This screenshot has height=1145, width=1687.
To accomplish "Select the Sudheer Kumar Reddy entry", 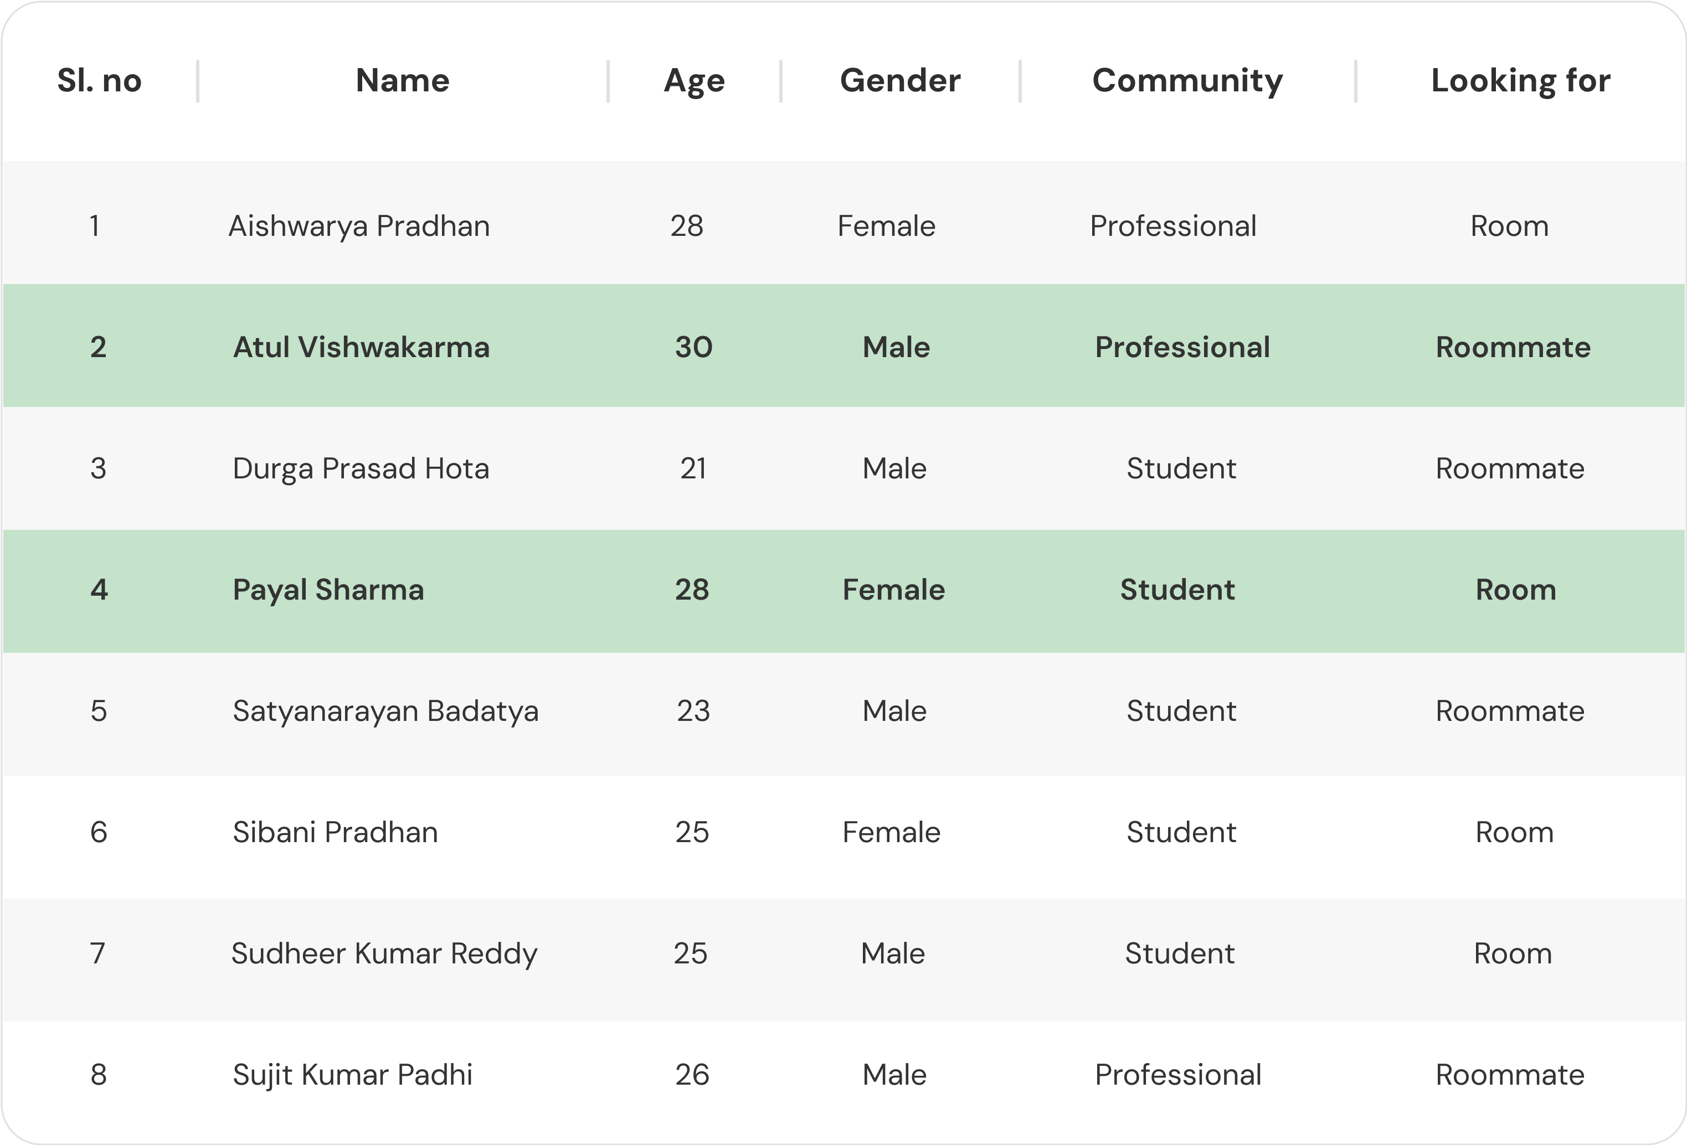I will point(384,953).
